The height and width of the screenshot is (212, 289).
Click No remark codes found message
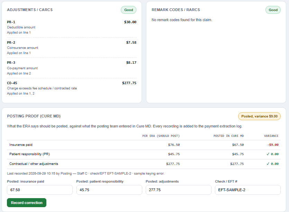tap(182, 20)
